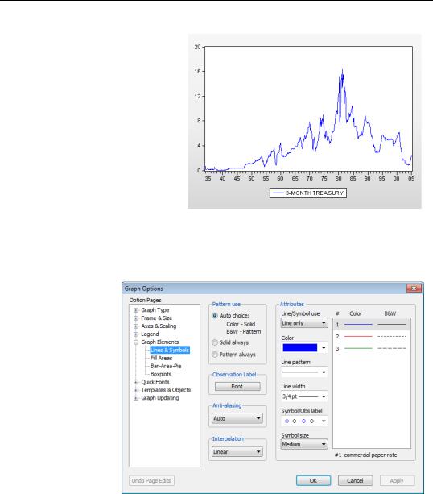Image resolution: width=433 pixels, height=494 pixels.
Task: Select Graph Elements label in tree
Action: click(x=160, y=342)
